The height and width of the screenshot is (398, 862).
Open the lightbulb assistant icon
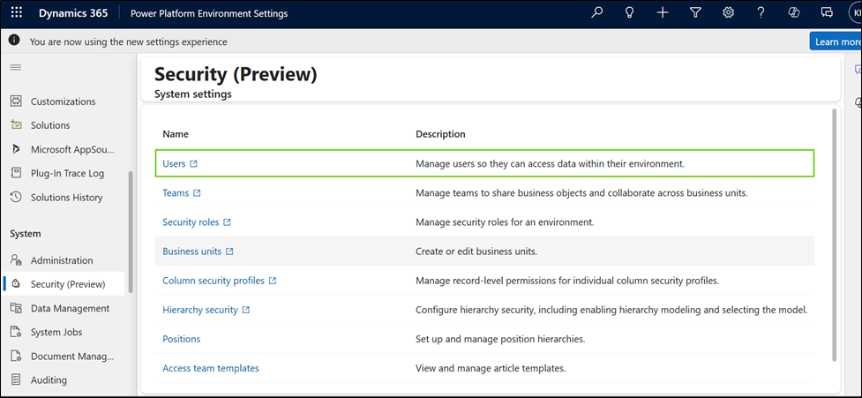coord(630,13)
